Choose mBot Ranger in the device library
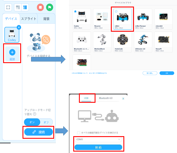The image size is (177, 153). click(x=143, y=19)
